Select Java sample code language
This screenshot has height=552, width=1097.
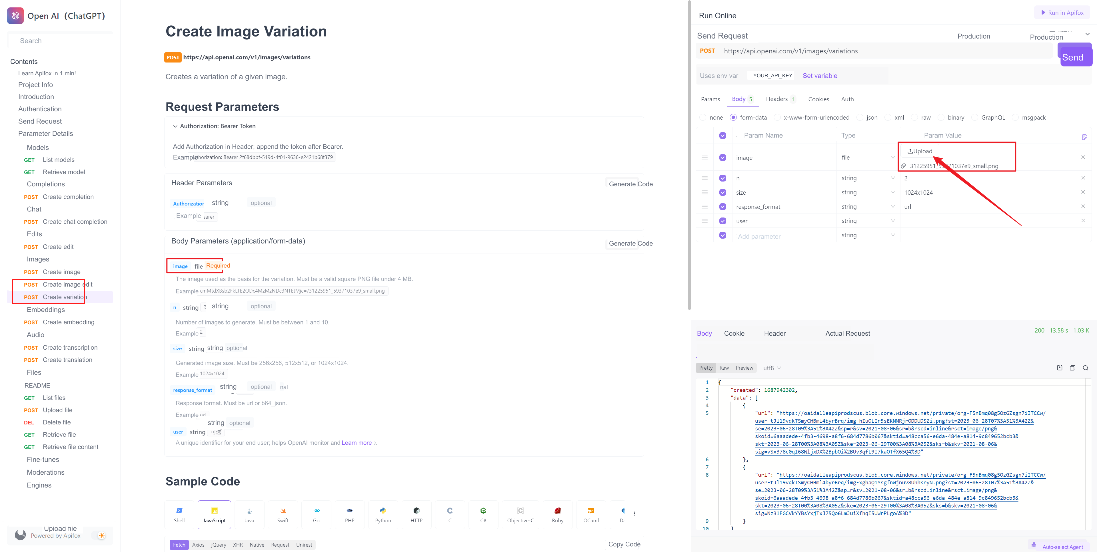point(249,515)
